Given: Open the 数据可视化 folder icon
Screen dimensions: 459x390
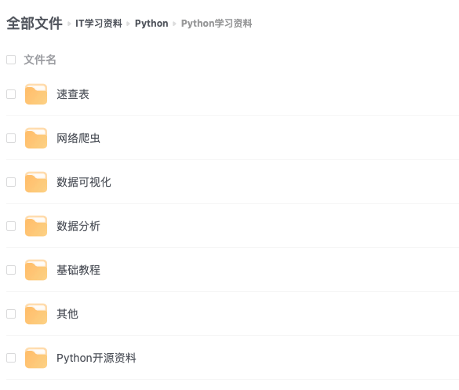Looking at the screenshot, I should (x=36, y=182).
